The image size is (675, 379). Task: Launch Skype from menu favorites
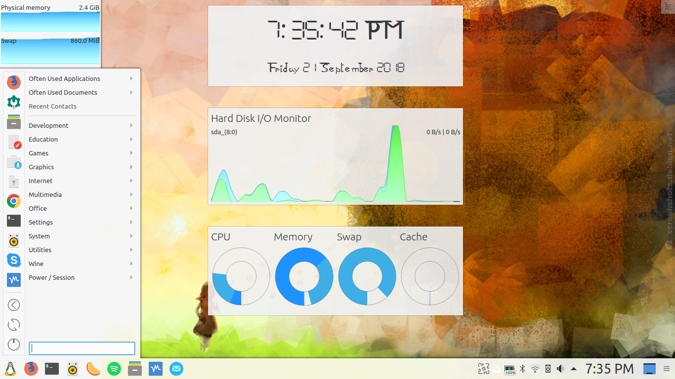14,260
